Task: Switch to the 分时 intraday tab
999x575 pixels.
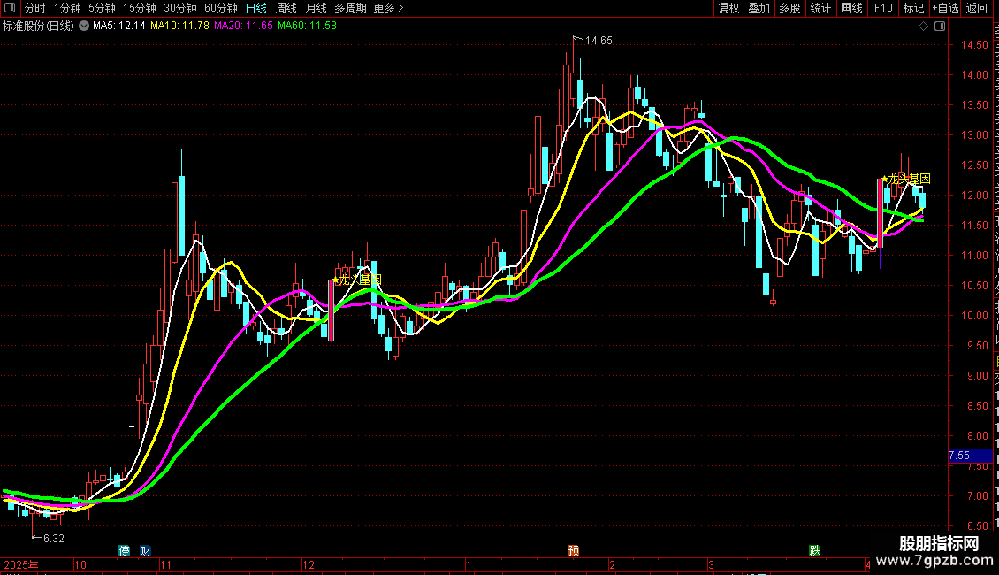Action: pos(35,8)
